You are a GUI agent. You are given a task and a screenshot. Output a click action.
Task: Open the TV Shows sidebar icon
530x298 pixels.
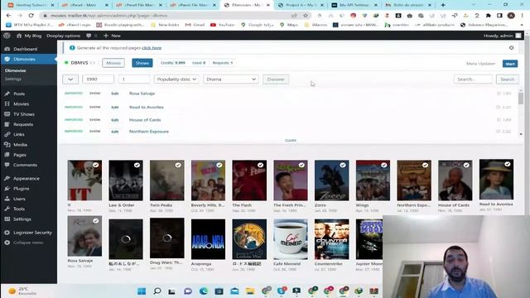click(x=7, y=114)
